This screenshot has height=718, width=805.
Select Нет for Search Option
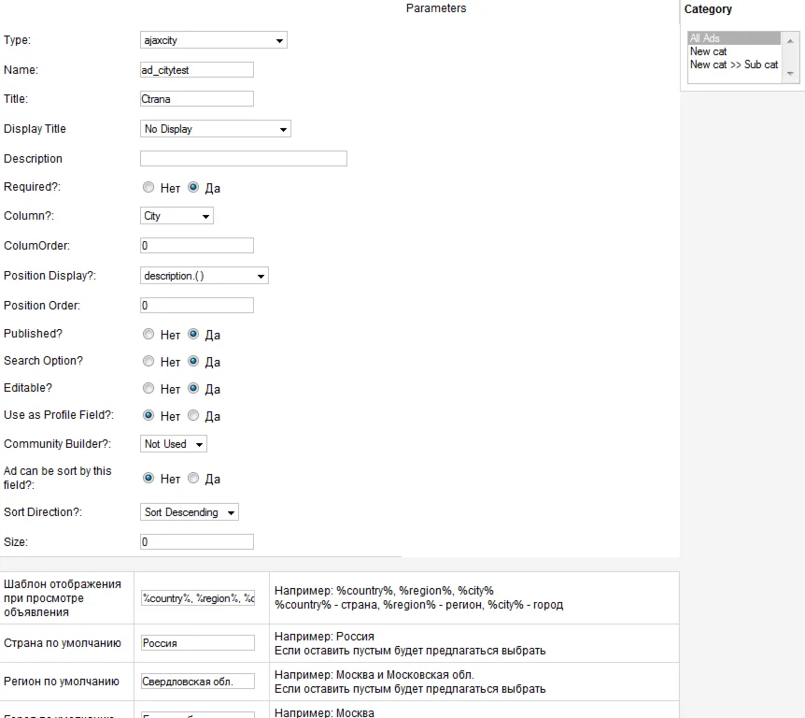[x=148, y=361]
